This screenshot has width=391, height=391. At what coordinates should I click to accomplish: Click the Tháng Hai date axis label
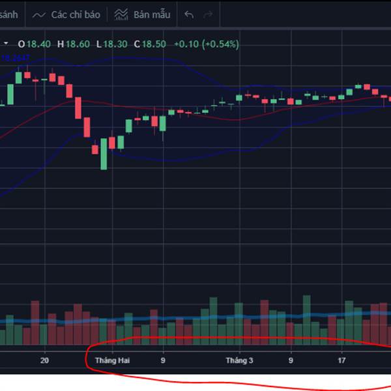113,360
